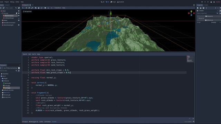This screenshot has height=124, width=221.
Task: Click the Filter nodes input field
Action: 10,8
